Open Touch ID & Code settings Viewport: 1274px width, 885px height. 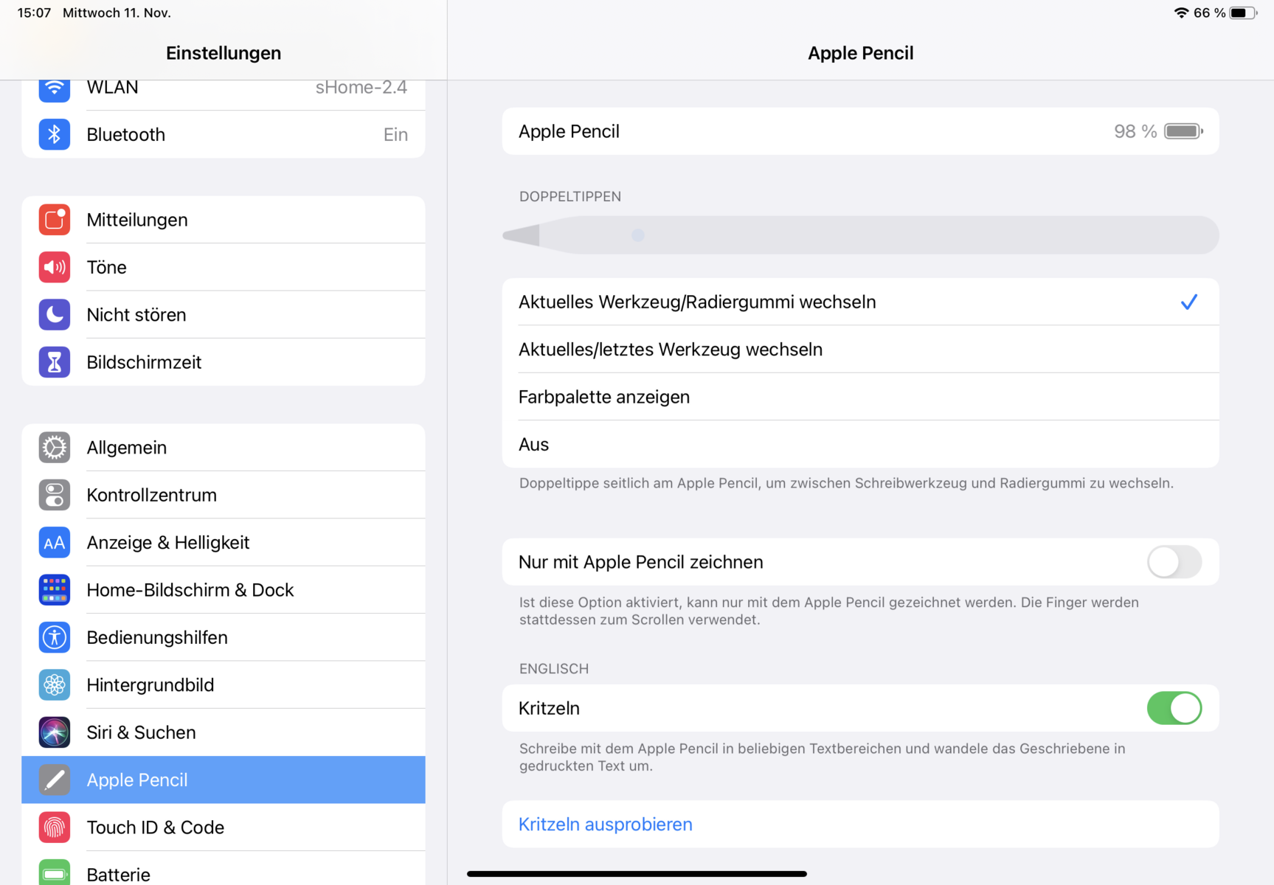(224, 827)
